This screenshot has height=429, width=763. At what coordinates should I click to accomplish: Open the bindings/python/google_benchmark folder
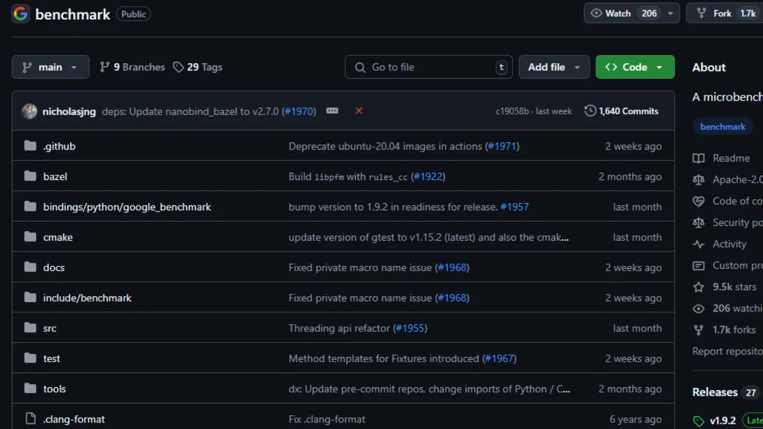[127, 207]
